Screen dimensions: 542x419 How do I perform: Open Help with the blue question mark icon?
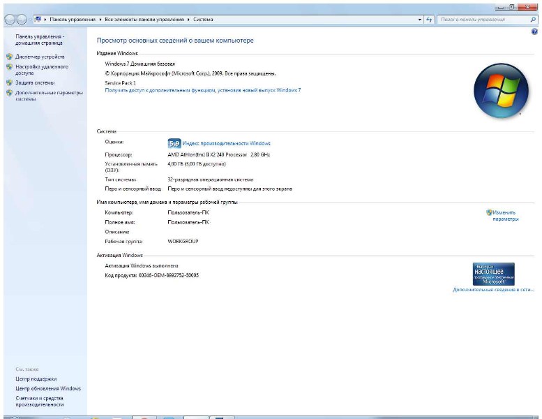(534, 32)
